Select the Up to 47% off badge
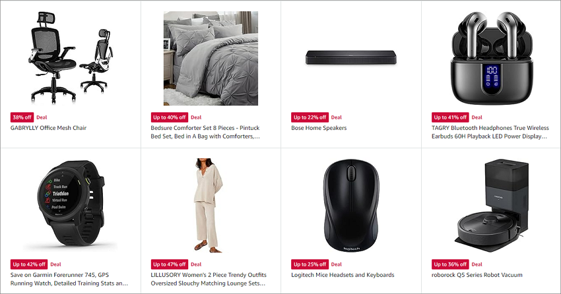561x294 pixels. tap(170, 264)
